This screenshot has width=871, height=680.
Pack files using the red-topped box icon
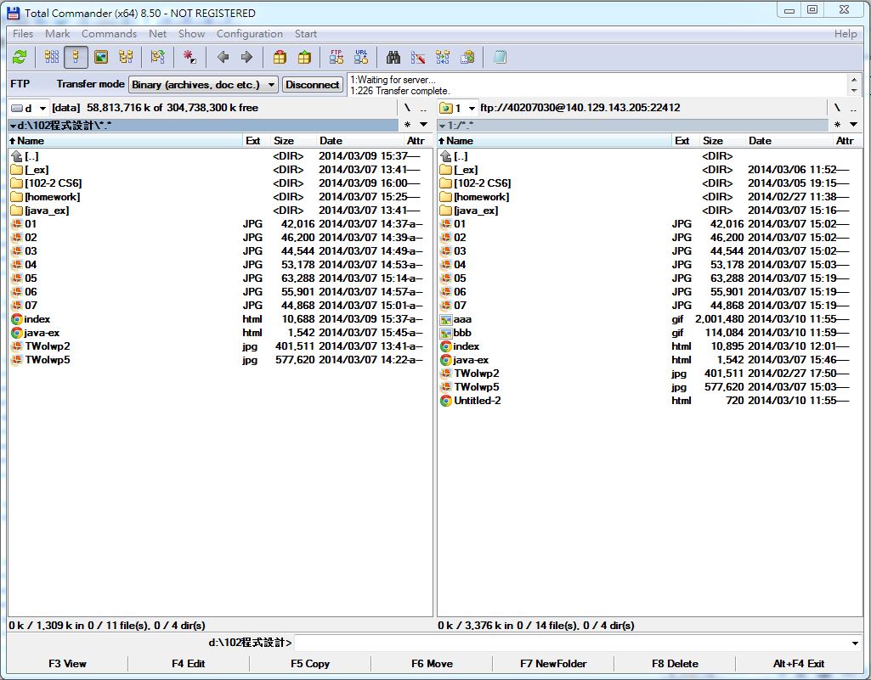point(280,57)
